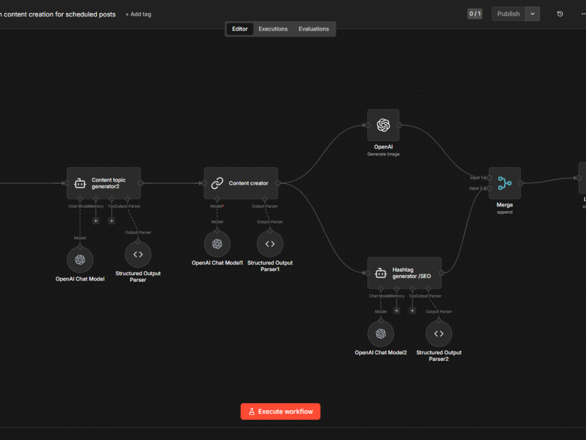Expand the Publish dropdown arrow

point(533,14)
